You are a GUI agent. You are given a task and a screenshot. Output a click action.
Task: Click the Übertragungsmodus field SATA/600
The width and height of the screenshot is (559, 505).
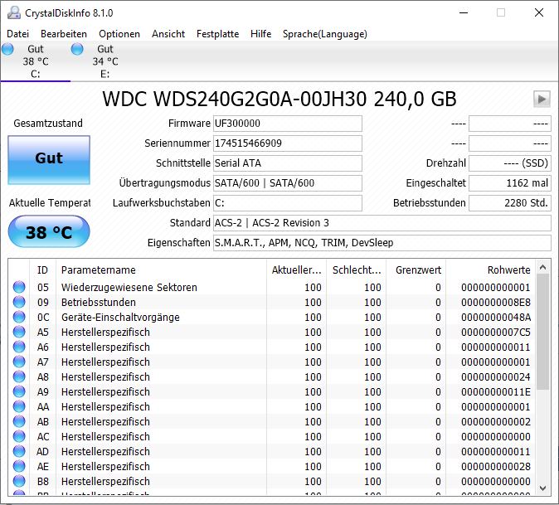pos(288,183)
